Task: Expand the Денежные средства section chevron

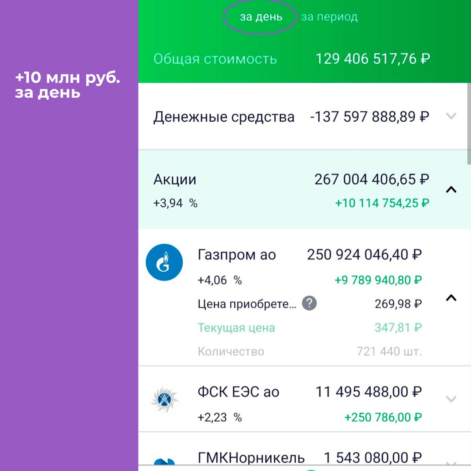Action: (451, 116)
